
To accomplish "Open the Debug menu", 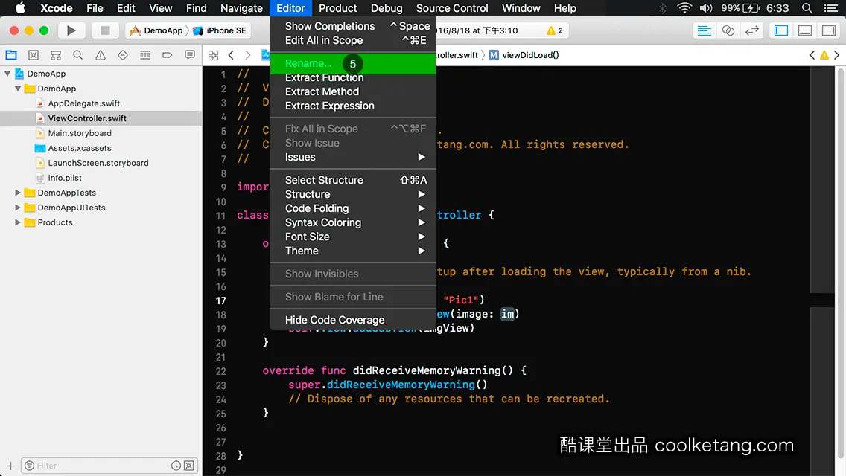I will pos(387,8).
